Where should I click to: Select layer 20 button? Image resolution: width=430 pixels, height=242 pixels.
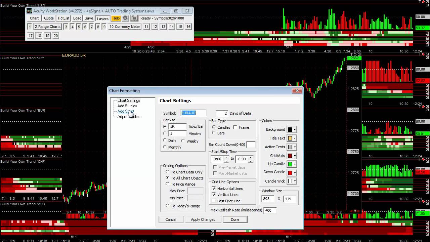tap(56, 36)
